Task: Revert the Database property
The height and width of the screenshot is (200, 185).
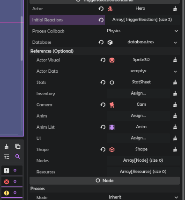Action: (101, 42)
